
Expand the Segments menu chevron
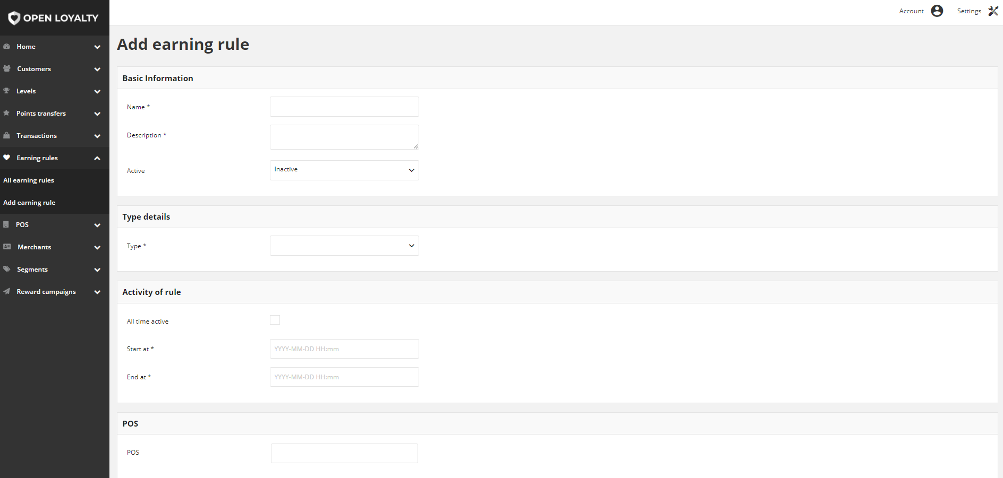[x=97, y=270]
